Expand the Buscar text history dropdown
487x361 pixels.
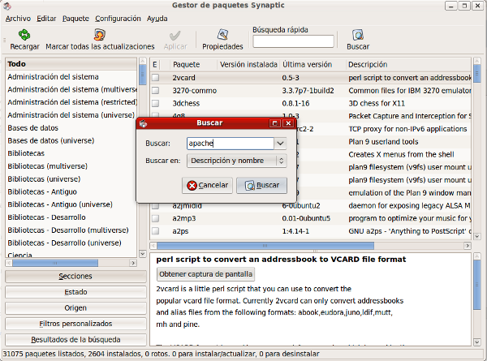[x=280, y=143]
